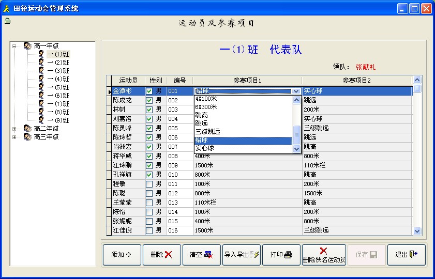
Task: Expand the 高三年级 tree node
Action: click(14, 137)
